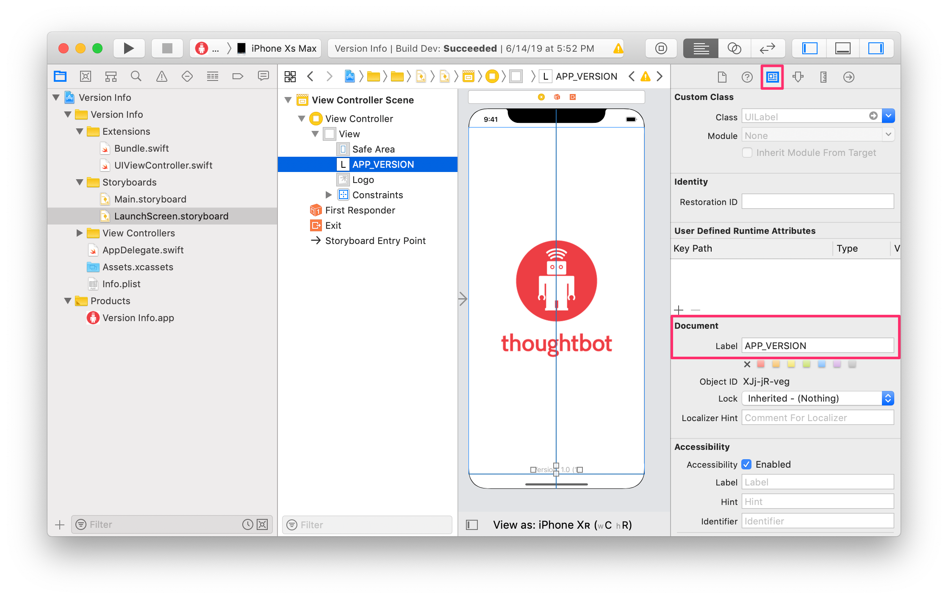Image resolution: width=948 pixels, height=599 pixels.
Task: Focus the Restoration ID field
Action: (818, 202)
